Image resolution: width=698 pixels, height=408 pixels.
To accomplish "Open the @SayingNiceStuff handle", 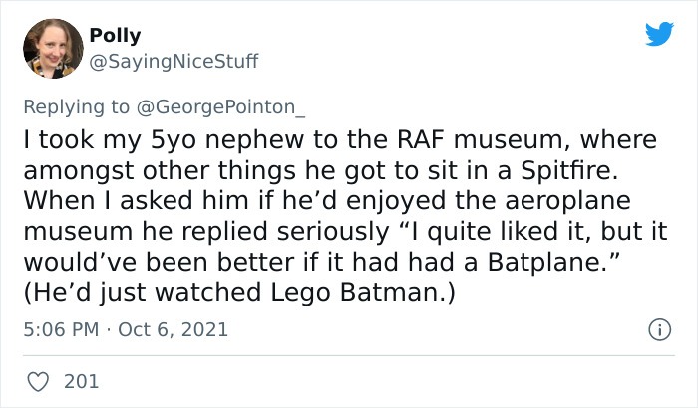I will tap(174, 61).
